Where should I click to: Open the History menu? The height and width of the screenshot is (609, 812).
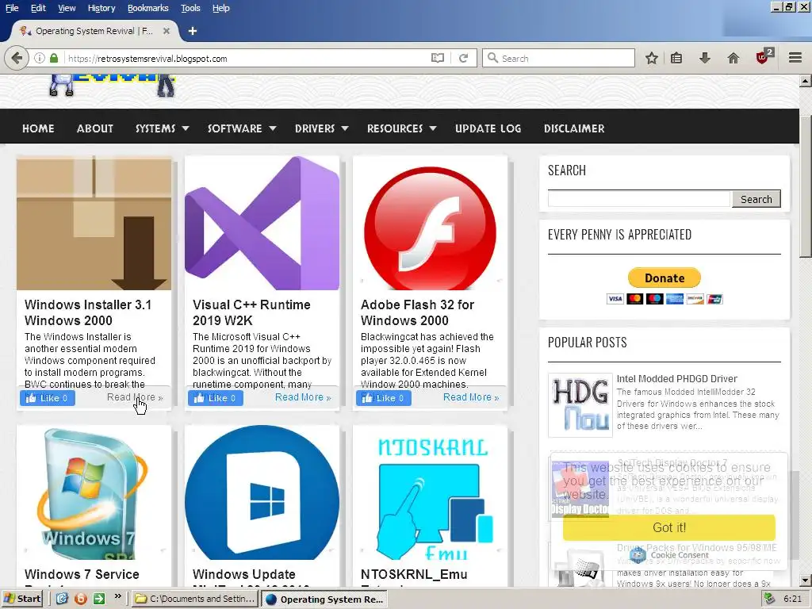[101, 8]
